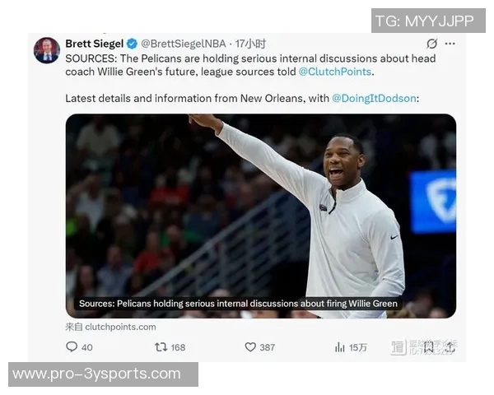Open the @BrettSiegelNBA handle
Image resolution: width=494 pixels, height=395 pixels.
(184, 44)
